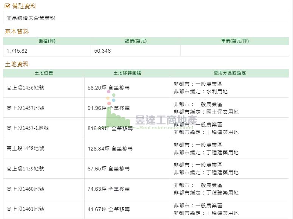Click the 單價(萬元/坪) column header
293x219 pixels.
[234, 41]
